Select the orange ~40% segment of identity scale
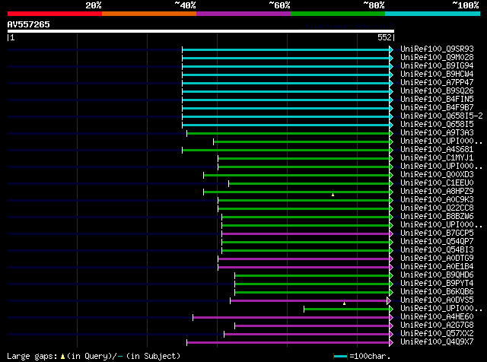487x362 pixels. (x=149, y=14)
